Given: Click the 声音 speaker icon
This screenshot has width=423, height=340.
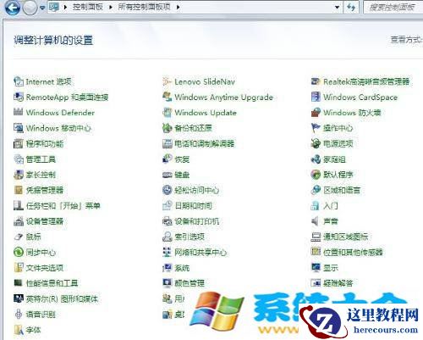Looking at the screenshot, I should pyautogui.click(x=315, y=221).
